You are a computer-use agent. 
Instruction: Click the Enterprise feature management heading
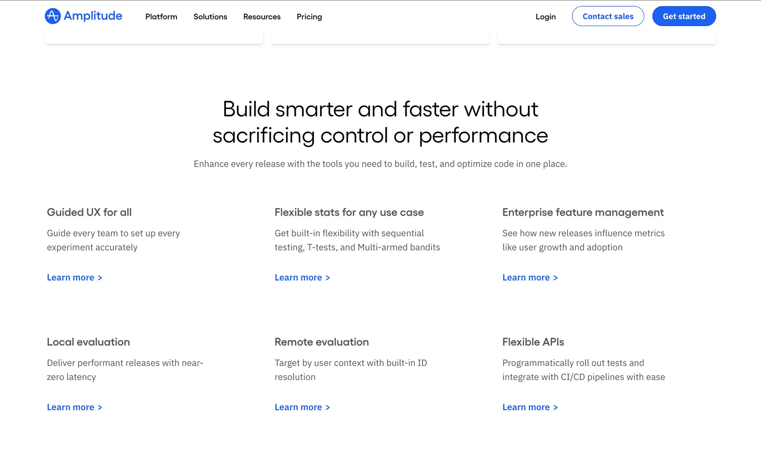pyautogui.click(x=583, y=212)
